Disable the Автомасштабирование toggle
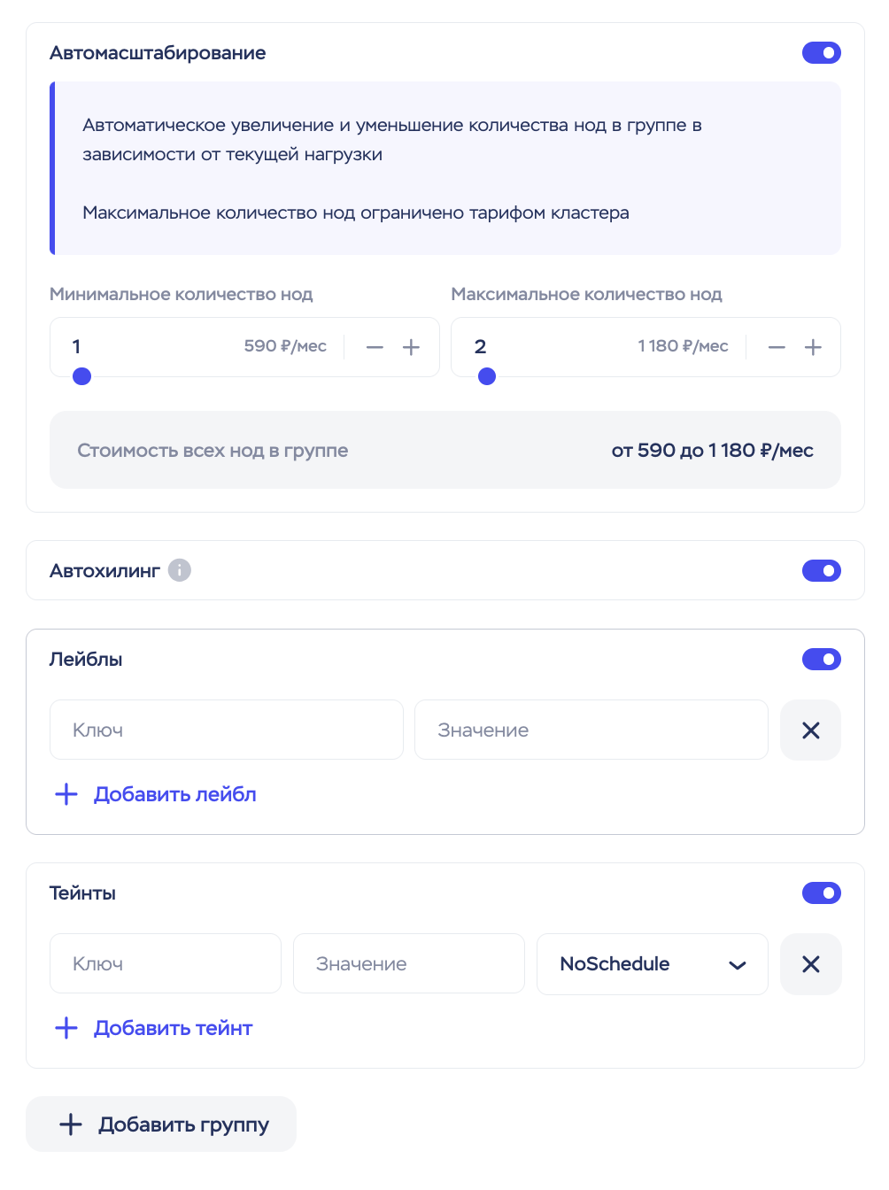889x1190 pixels. (x=822, y=53)
